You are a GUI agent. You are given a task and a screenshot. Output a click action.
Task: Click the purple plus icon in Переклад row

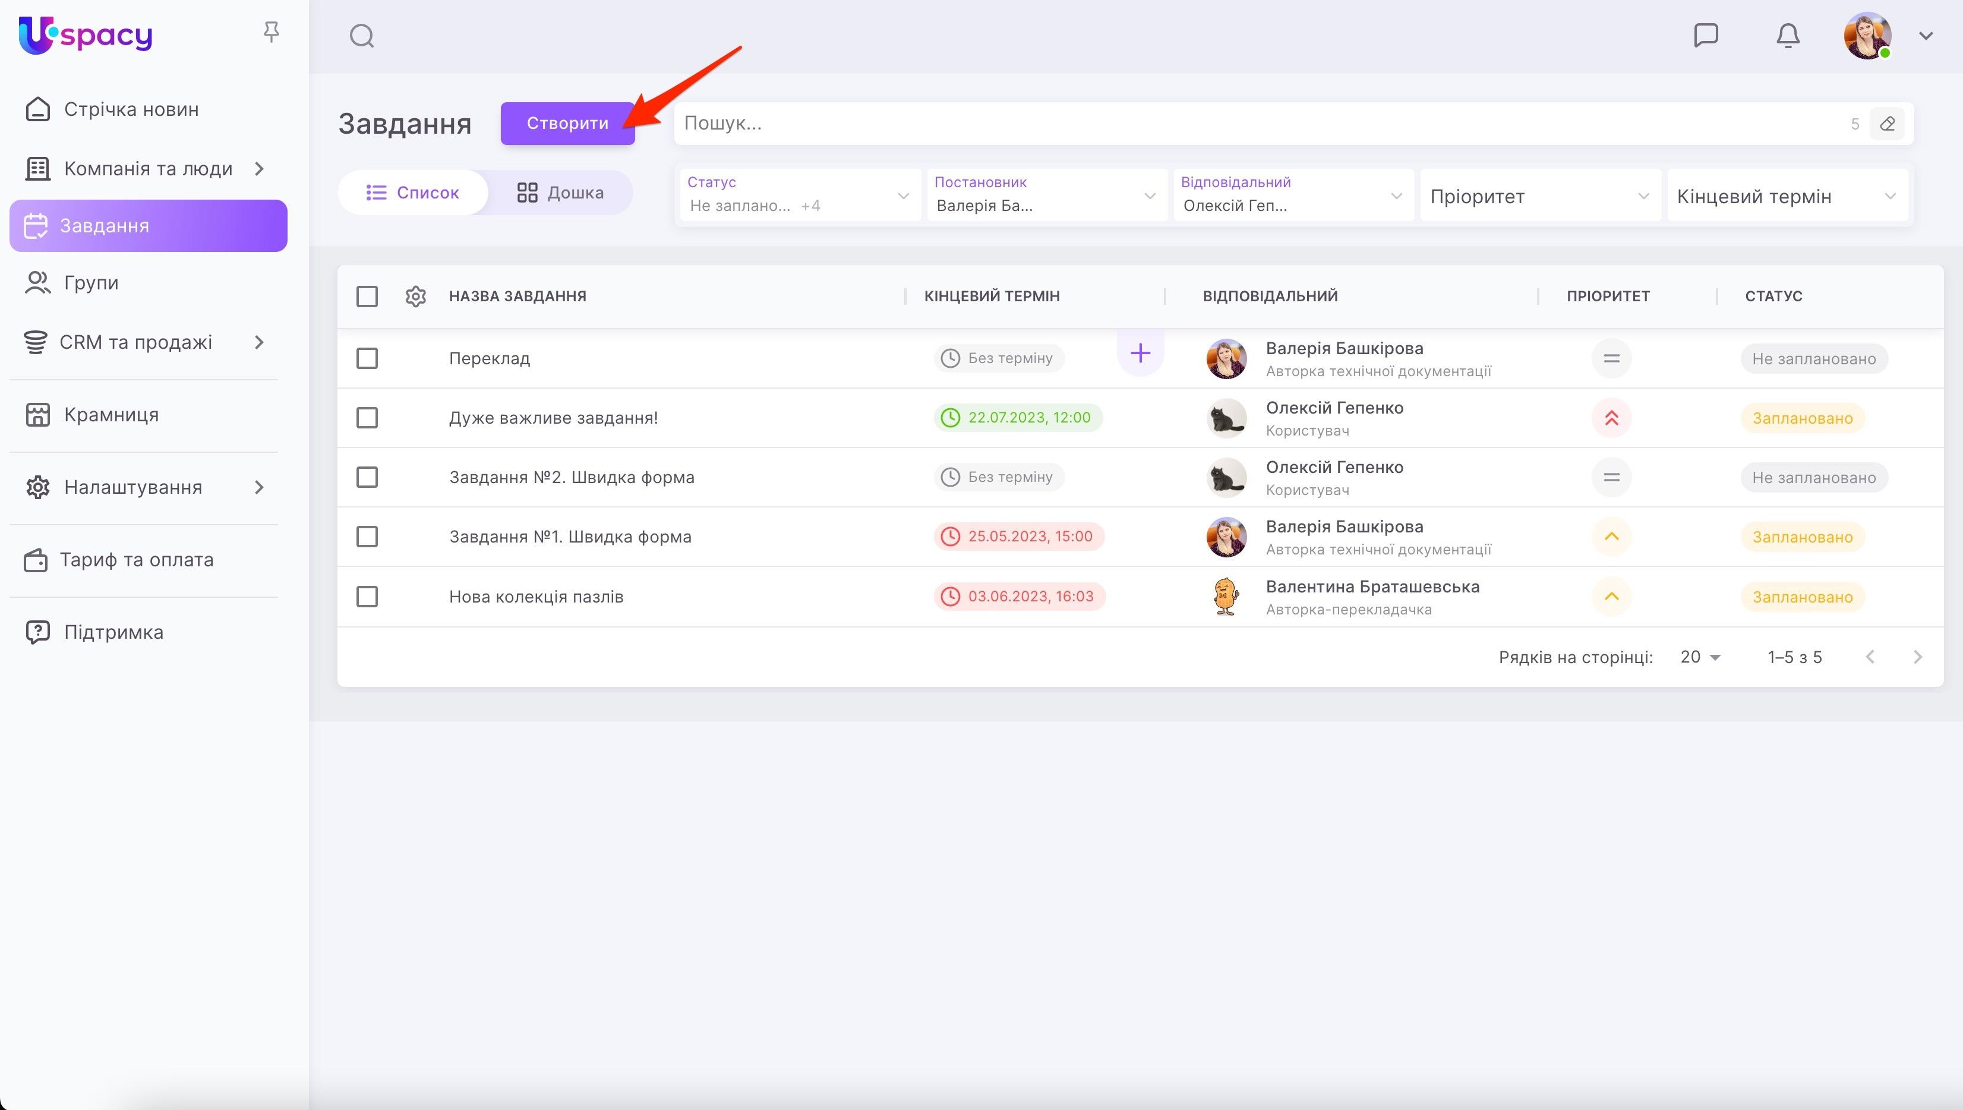[1140, 353]
